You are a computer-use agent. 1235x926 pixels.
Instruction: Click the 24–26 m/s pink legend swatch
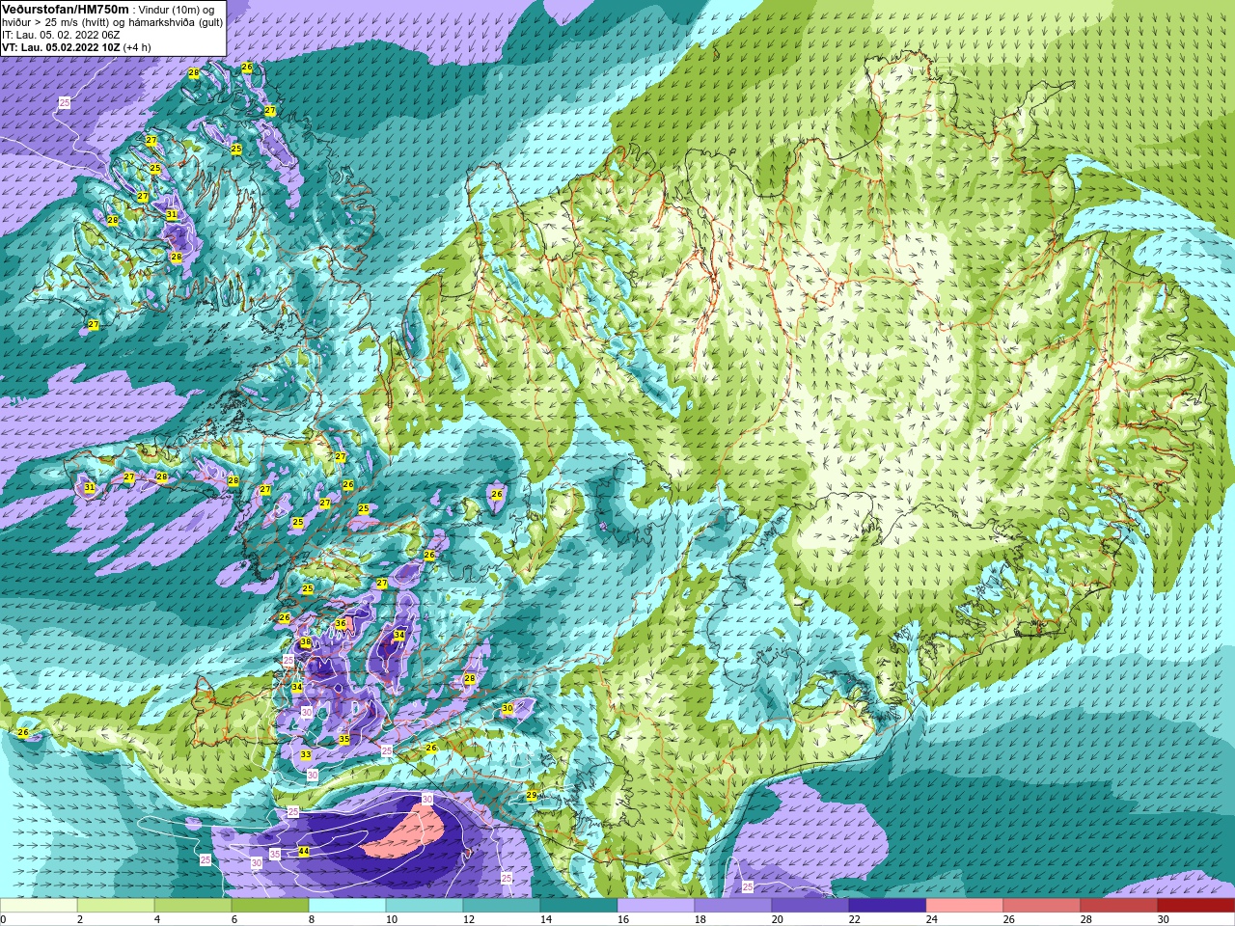[x=965, y=905]
